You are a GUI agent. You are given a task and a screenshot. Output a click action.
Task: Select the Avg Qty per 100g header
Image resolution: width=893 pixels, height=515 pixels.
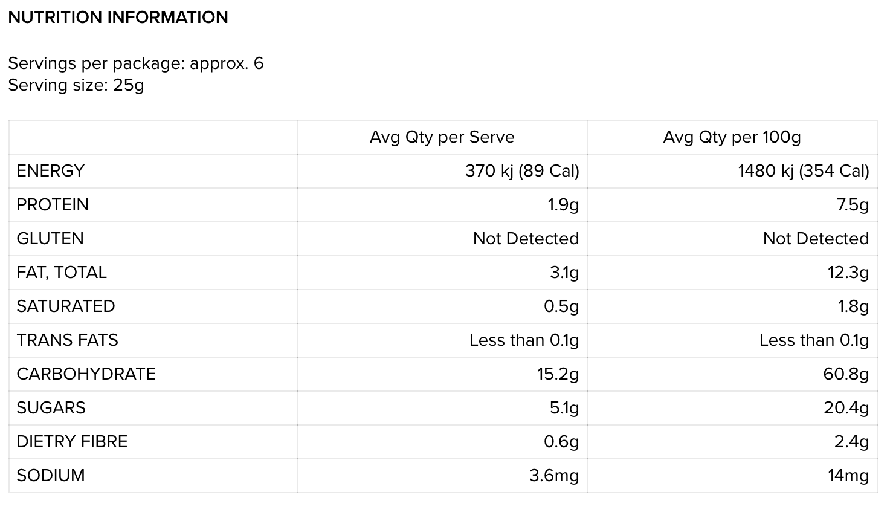pos(732,137)
